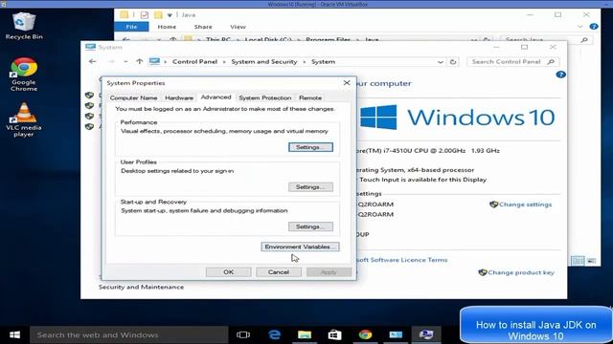Confirm System Properties with OK

pos(229,271)
